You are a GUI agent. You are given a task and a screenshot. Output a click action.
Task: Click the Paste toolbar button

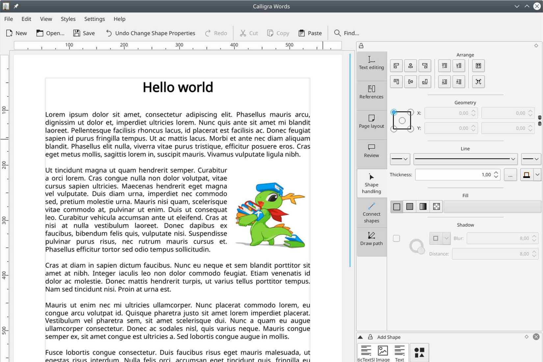(x=310, y=33)
